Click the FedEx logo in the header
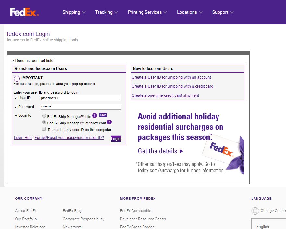 tap(24, 12)
